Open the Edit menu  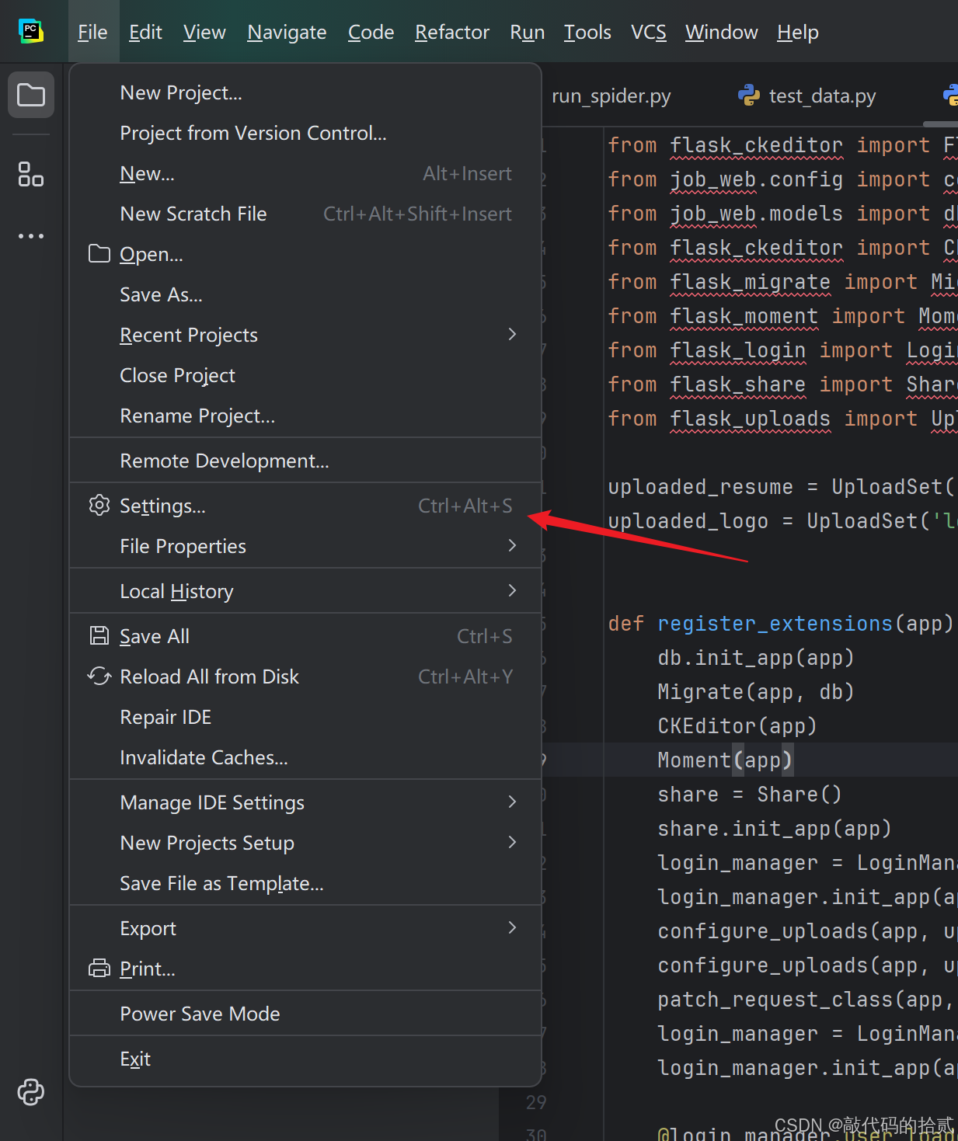(145, 32)
